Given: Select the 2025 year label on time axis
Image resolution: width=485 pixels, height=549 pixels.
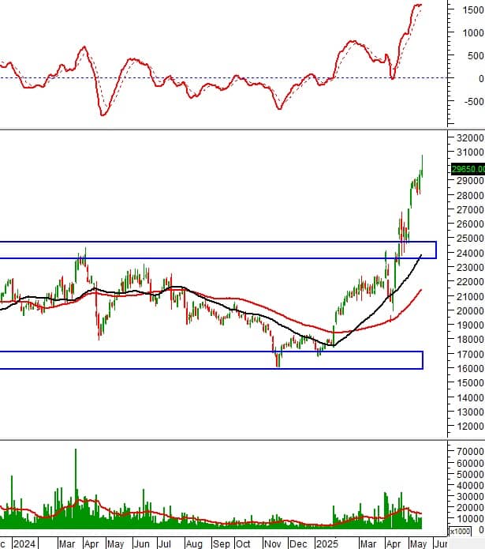Looking at the screenshot, I should point(326,543).
